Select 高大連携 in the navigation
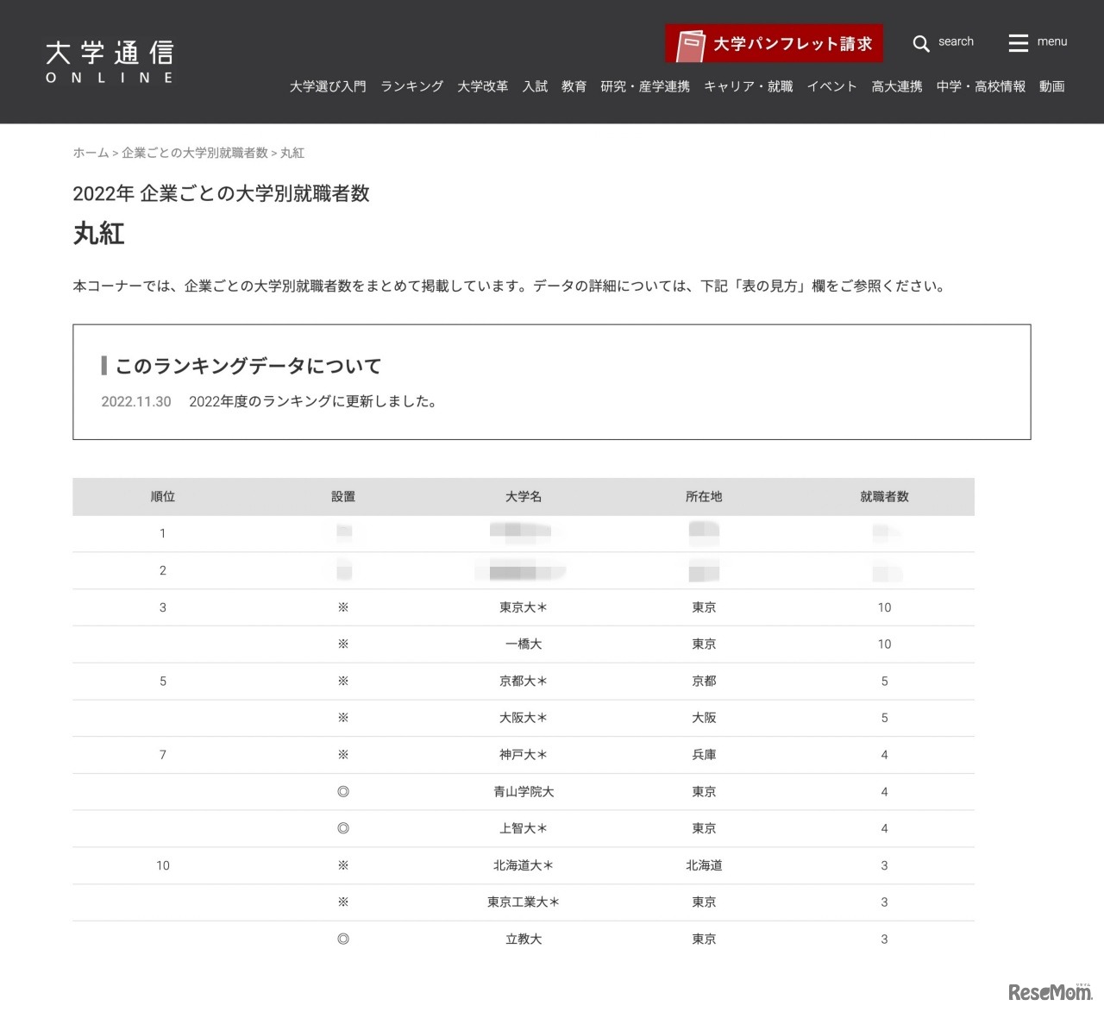This screenshot has height=1012, width=1104. 895,86
